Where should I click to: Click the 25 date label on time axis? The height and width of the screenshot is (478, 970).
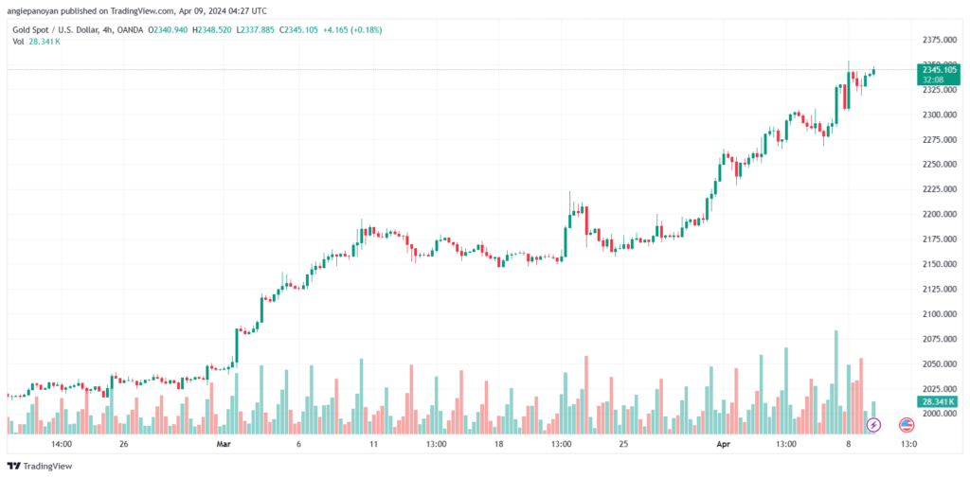pos(623,443)
